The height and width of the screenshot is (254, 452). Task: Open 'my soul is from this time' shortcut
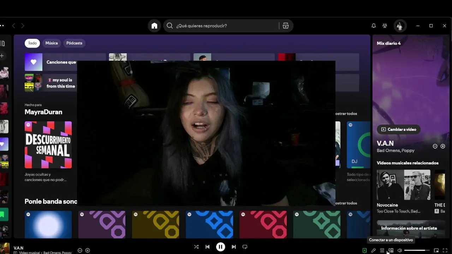[51, 83]
